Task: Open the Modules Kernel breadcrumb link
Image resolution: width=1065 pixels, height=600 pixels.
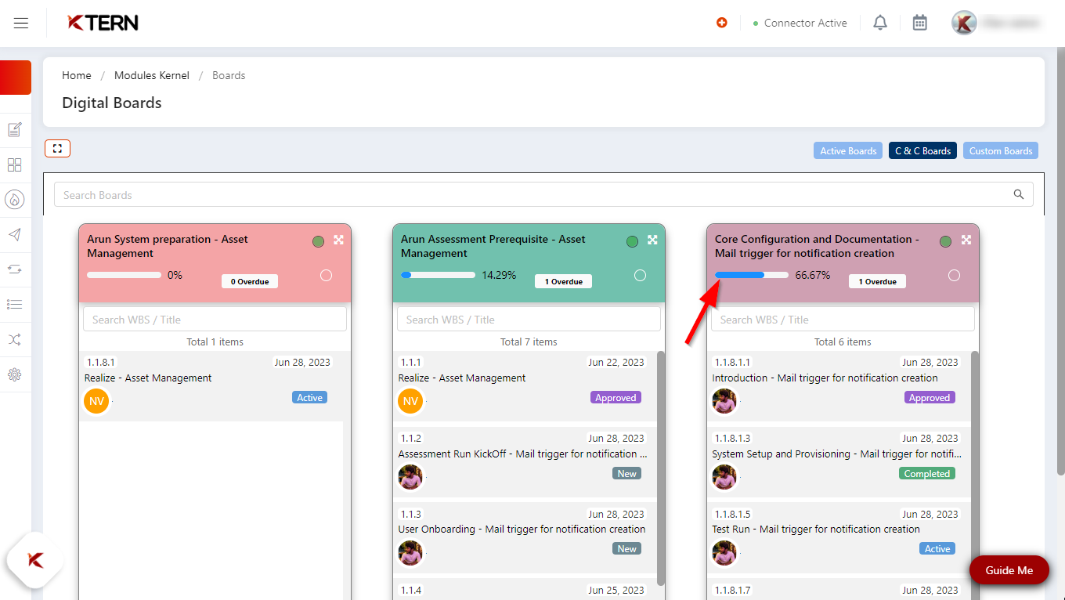Action: (151, 75)
